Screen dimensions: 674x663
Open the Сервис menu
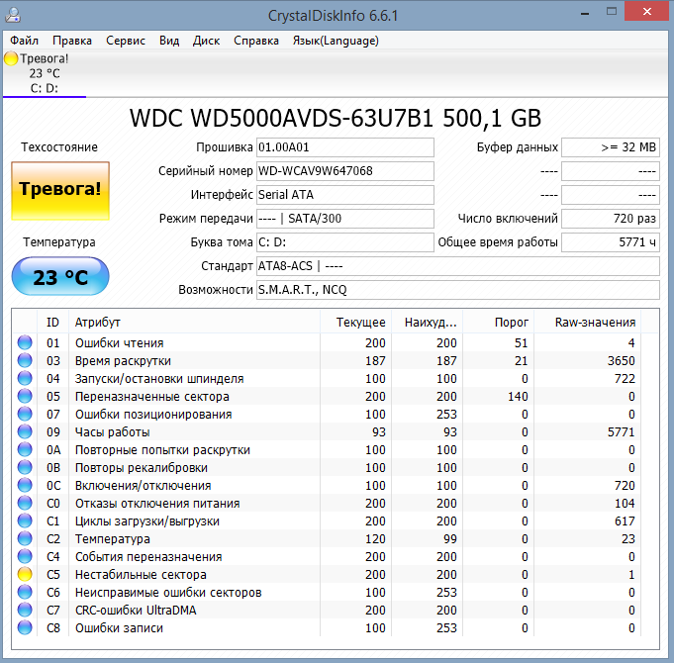click(x=126, y=41)
